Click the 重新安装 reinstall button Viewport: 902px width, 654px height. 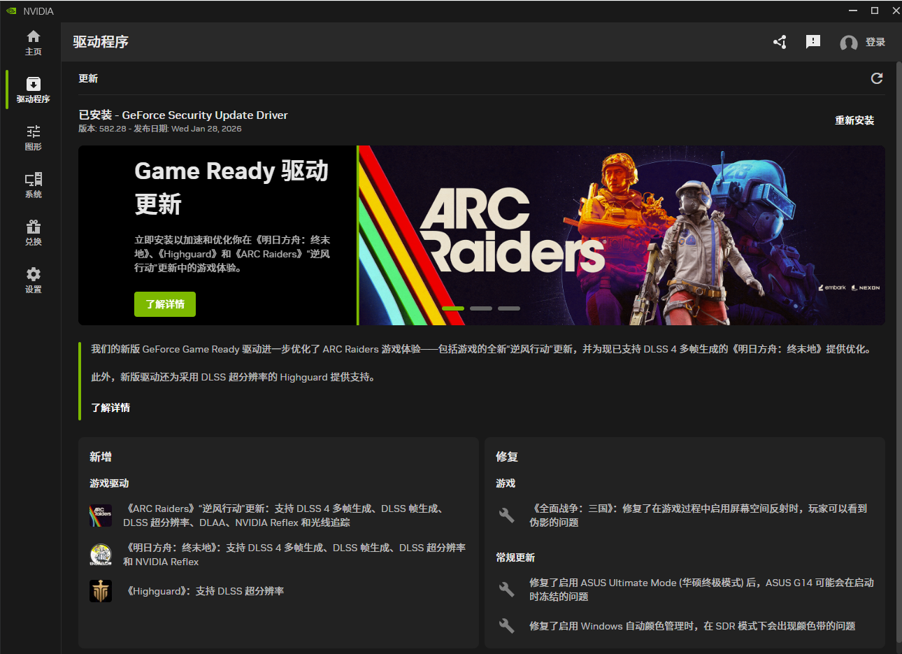point(854,120)
